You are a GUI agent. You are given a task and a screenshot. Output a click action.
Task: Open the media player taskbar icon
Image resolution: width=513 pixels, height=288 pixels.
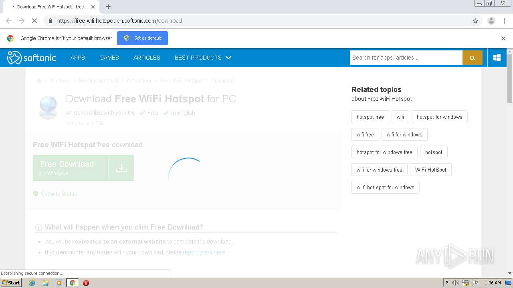59,283
